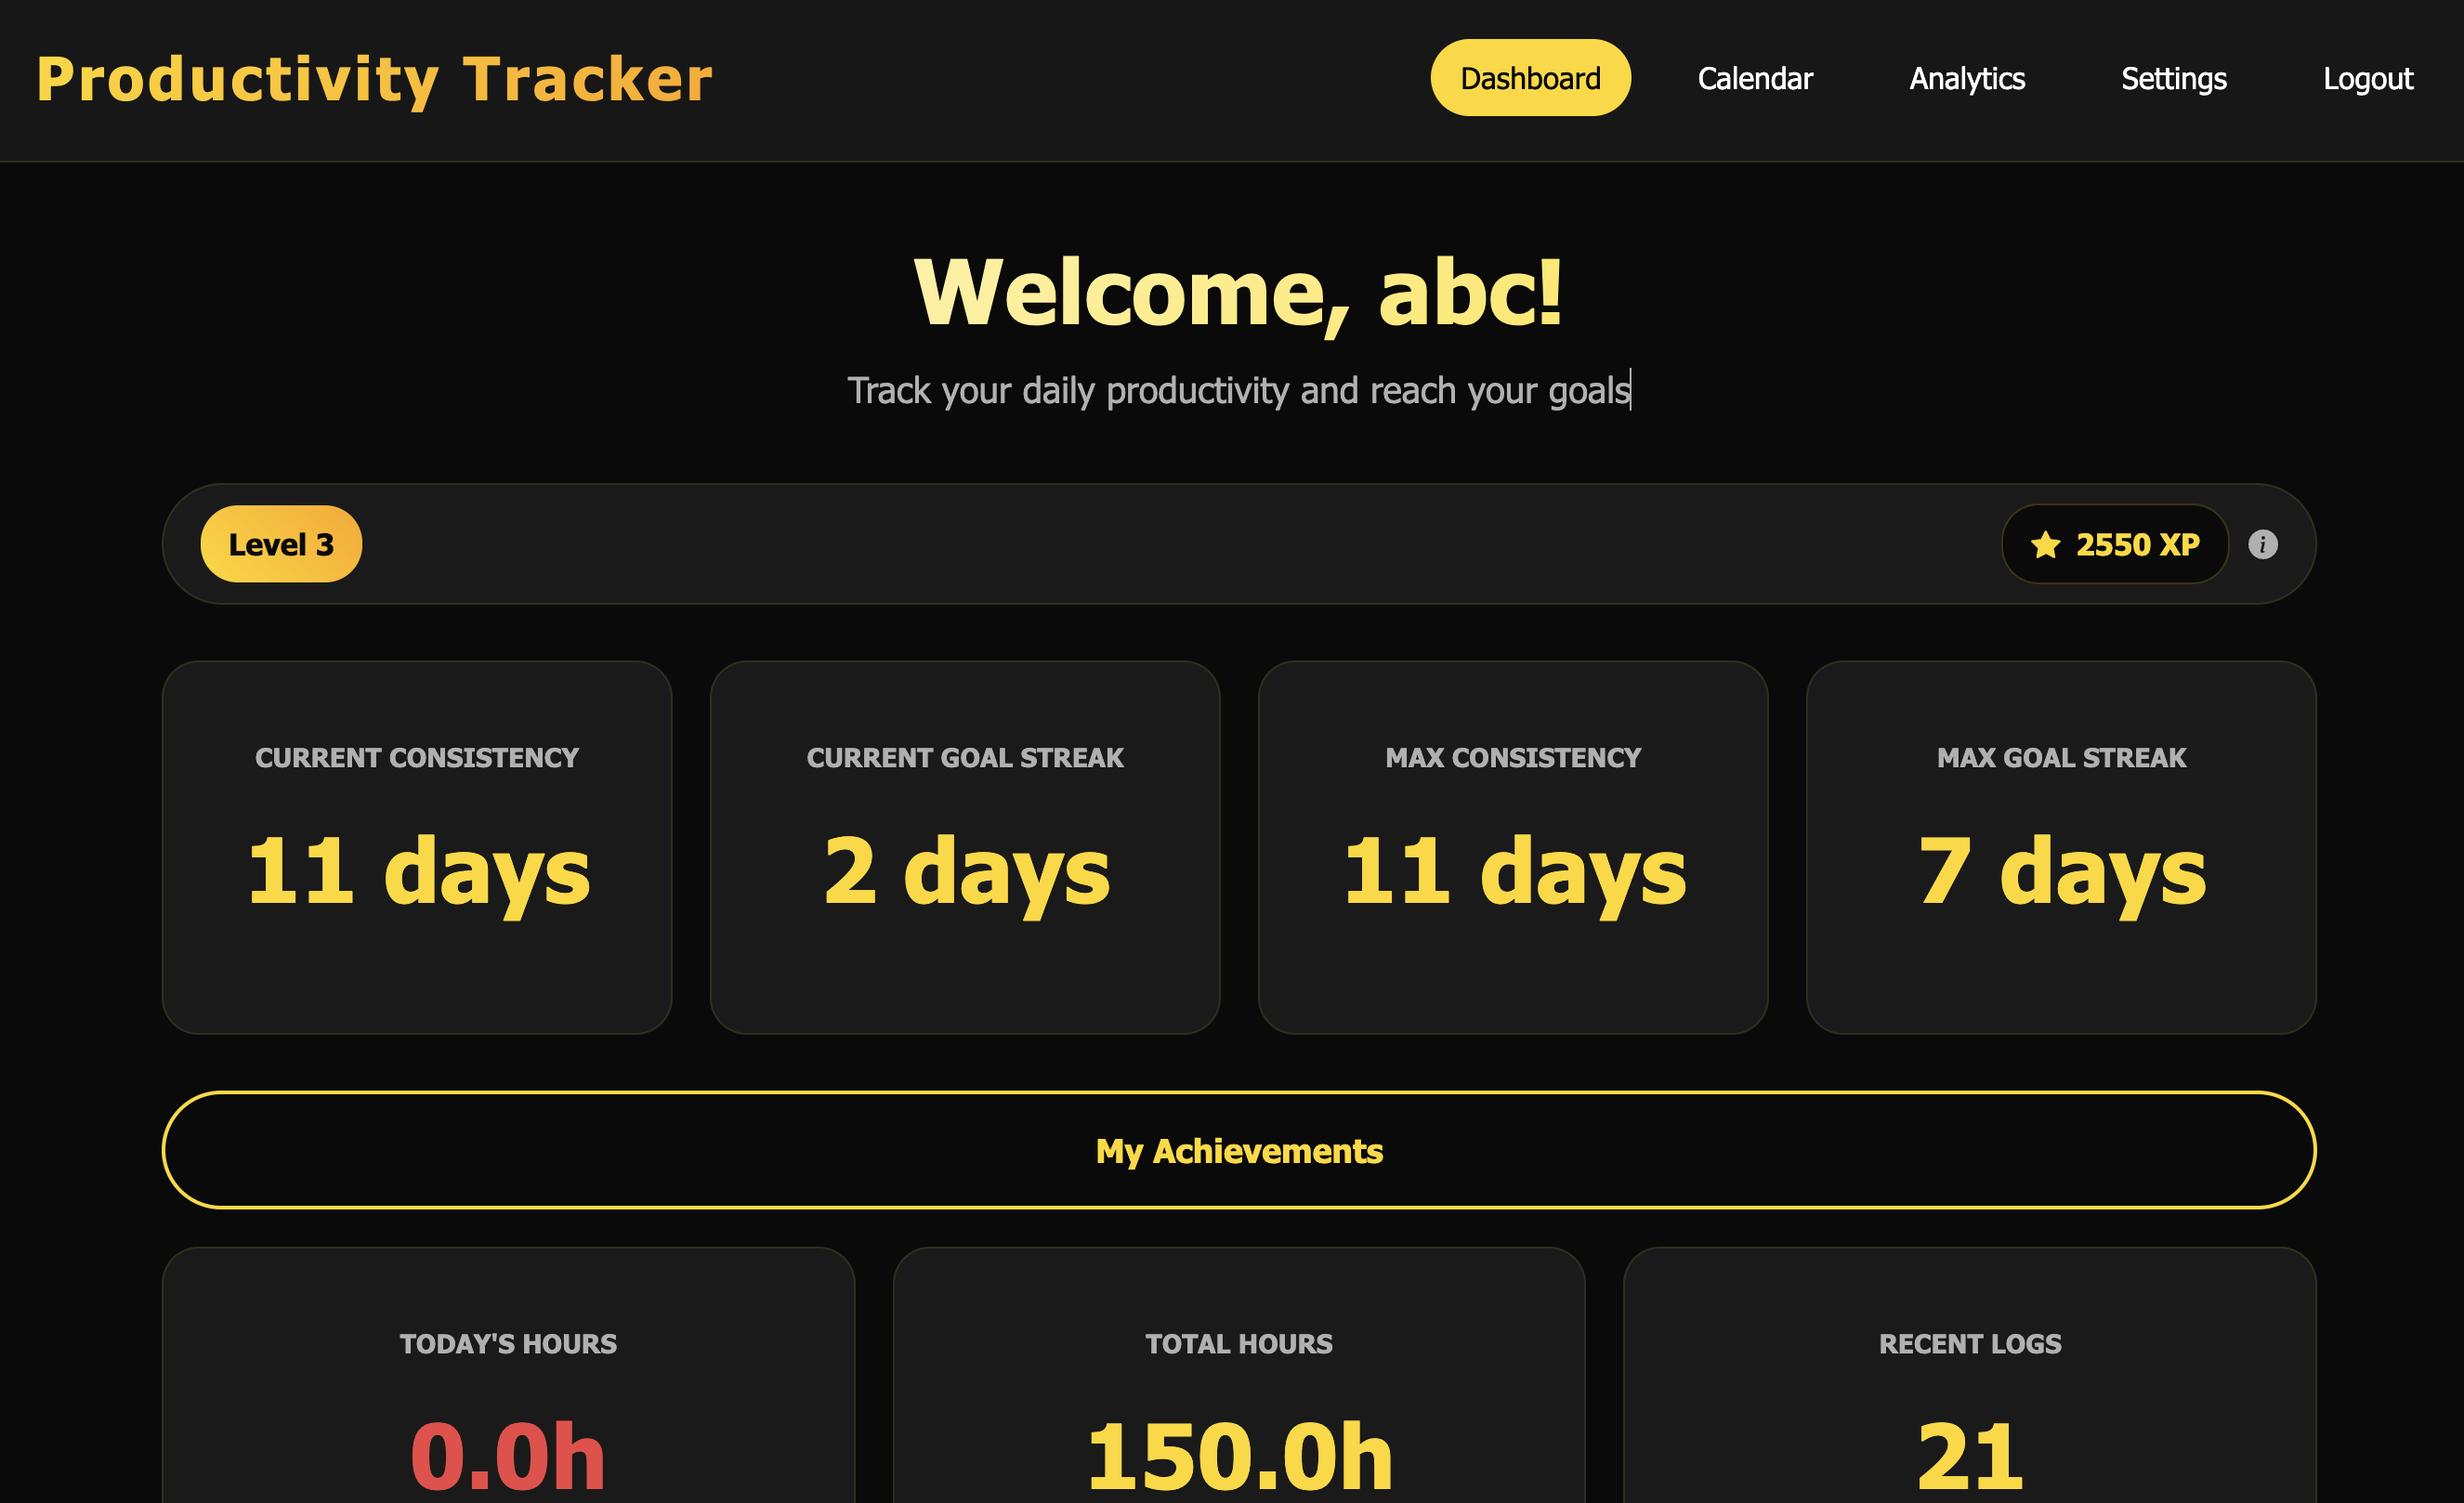Screen dimensions: 2464x1503
Task: Open the XP info tooltip icon
Action: (2264, 544)
